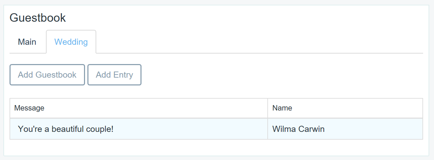Activate the Wedding guestbook tab label
Image resolution: width=434 pixels, height=160 pixels.
[71, 42]
